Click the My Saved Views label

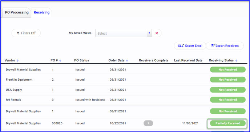(80, 33)
